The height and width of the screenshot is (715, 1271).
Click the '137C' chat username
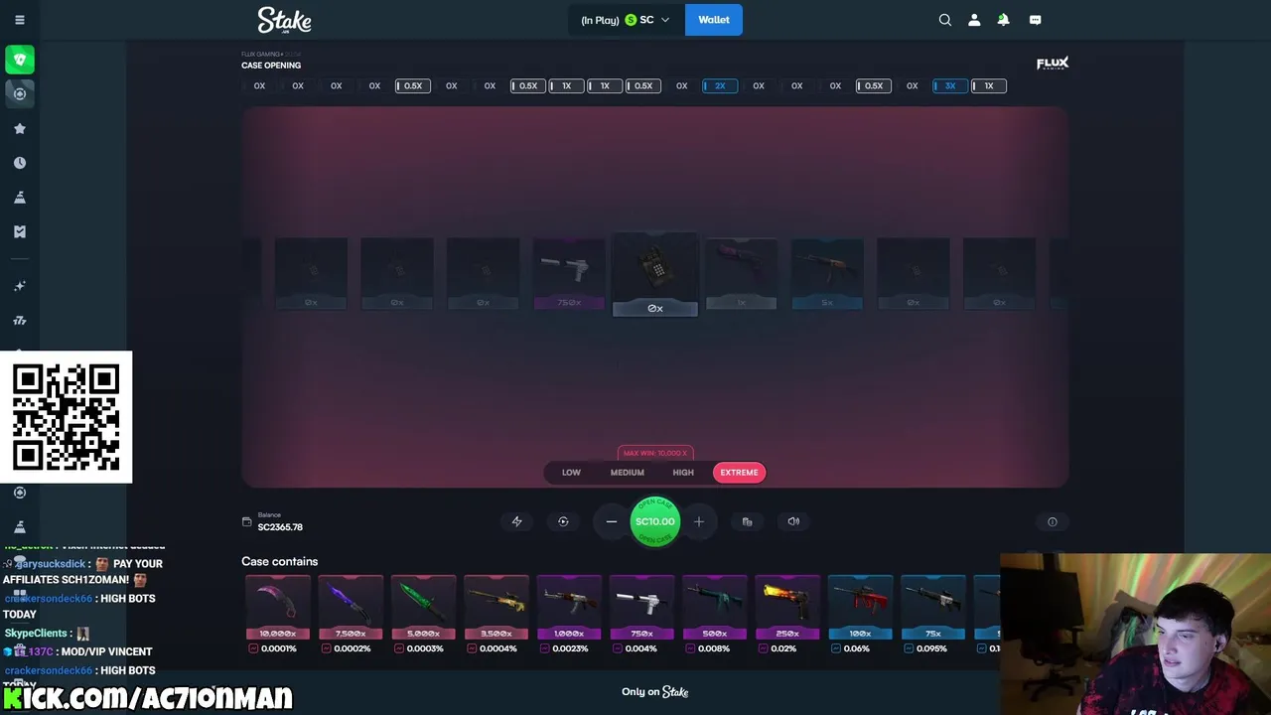[x=40, y=651]
